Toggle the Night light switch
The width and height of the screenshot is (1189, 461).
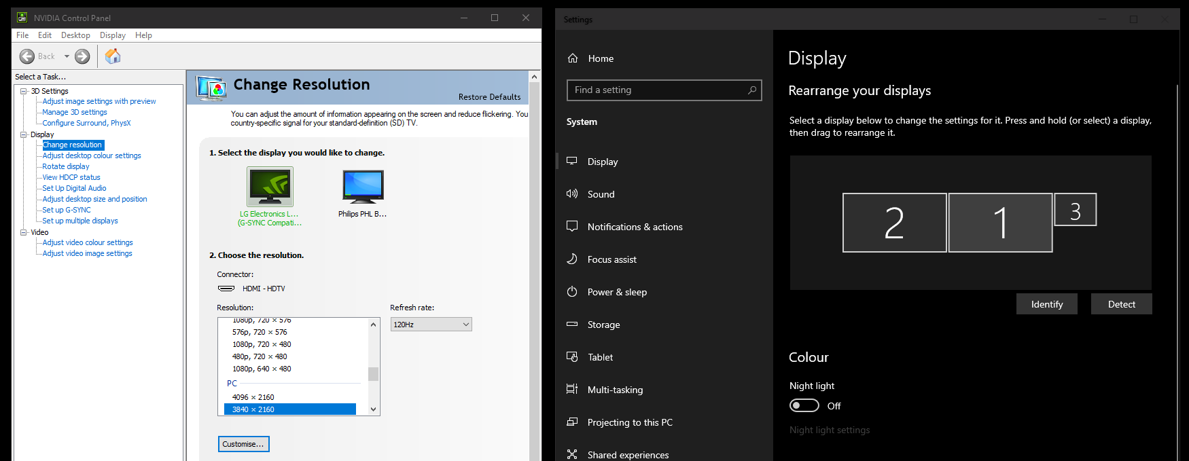(804, 405)
